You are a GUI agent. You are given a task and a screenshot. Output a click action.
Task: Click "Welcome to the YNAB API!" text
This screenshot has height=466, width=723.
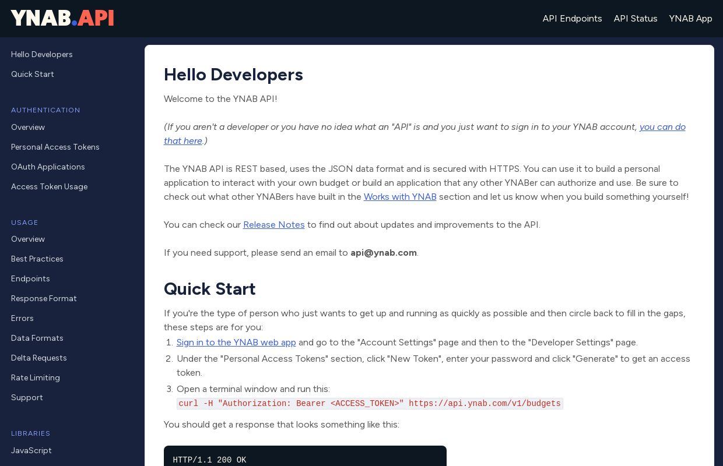tap(220, 99)
